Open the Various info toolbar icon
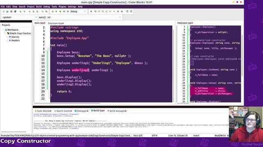 point(131,11)
